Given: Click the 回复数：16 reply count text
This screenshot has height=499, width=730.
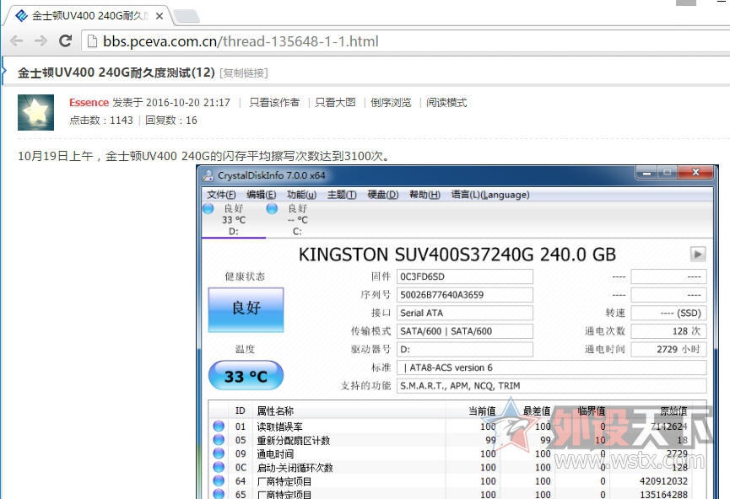Looking at the screenshot, I should tap(171, 121).
